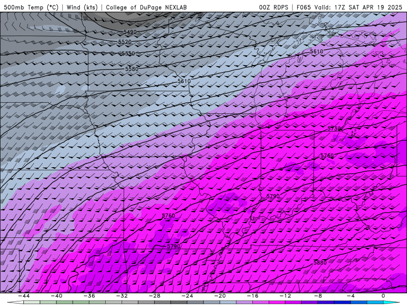
Task: Click the 5880 height contour label
Action: click(320, 262)
